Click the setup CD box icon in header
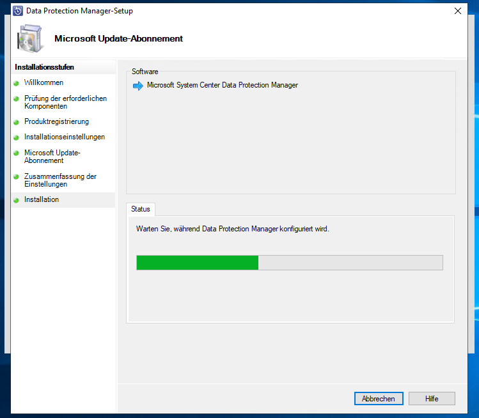 coord(29,39)
